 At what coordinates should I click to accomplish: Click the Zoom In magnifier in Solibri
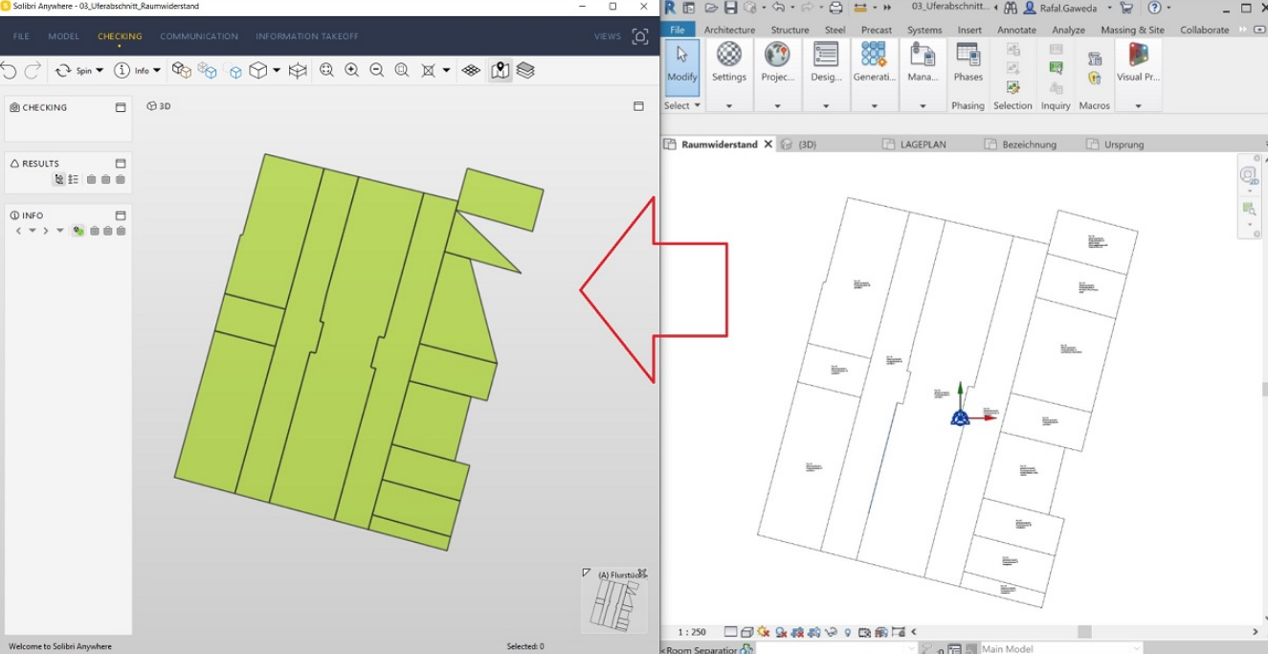[351, 70]
